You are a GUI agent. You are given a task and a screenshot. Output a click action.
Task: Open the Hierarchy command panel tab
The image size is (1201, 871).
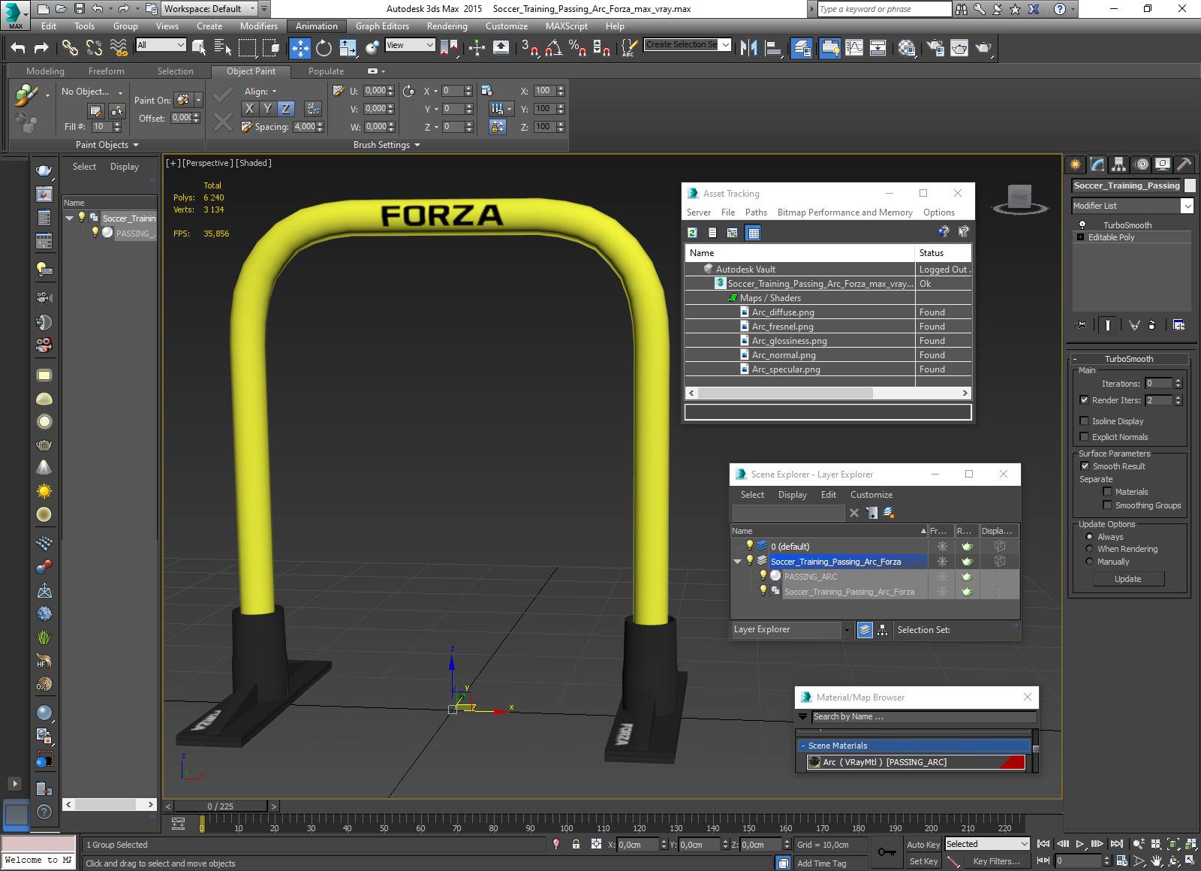pyautogui.click(x=1119, y=164)
